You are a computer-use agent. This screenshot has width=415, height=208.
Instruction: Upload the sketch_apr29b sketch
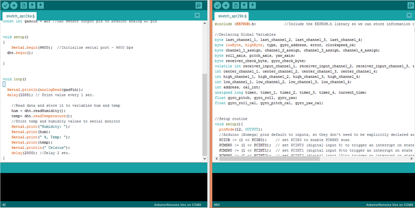coord(226,5)
